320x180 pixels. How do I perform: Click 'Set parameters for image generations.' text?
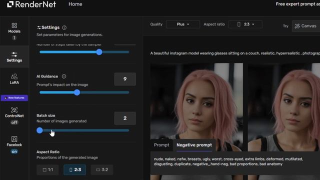[69, 34]
